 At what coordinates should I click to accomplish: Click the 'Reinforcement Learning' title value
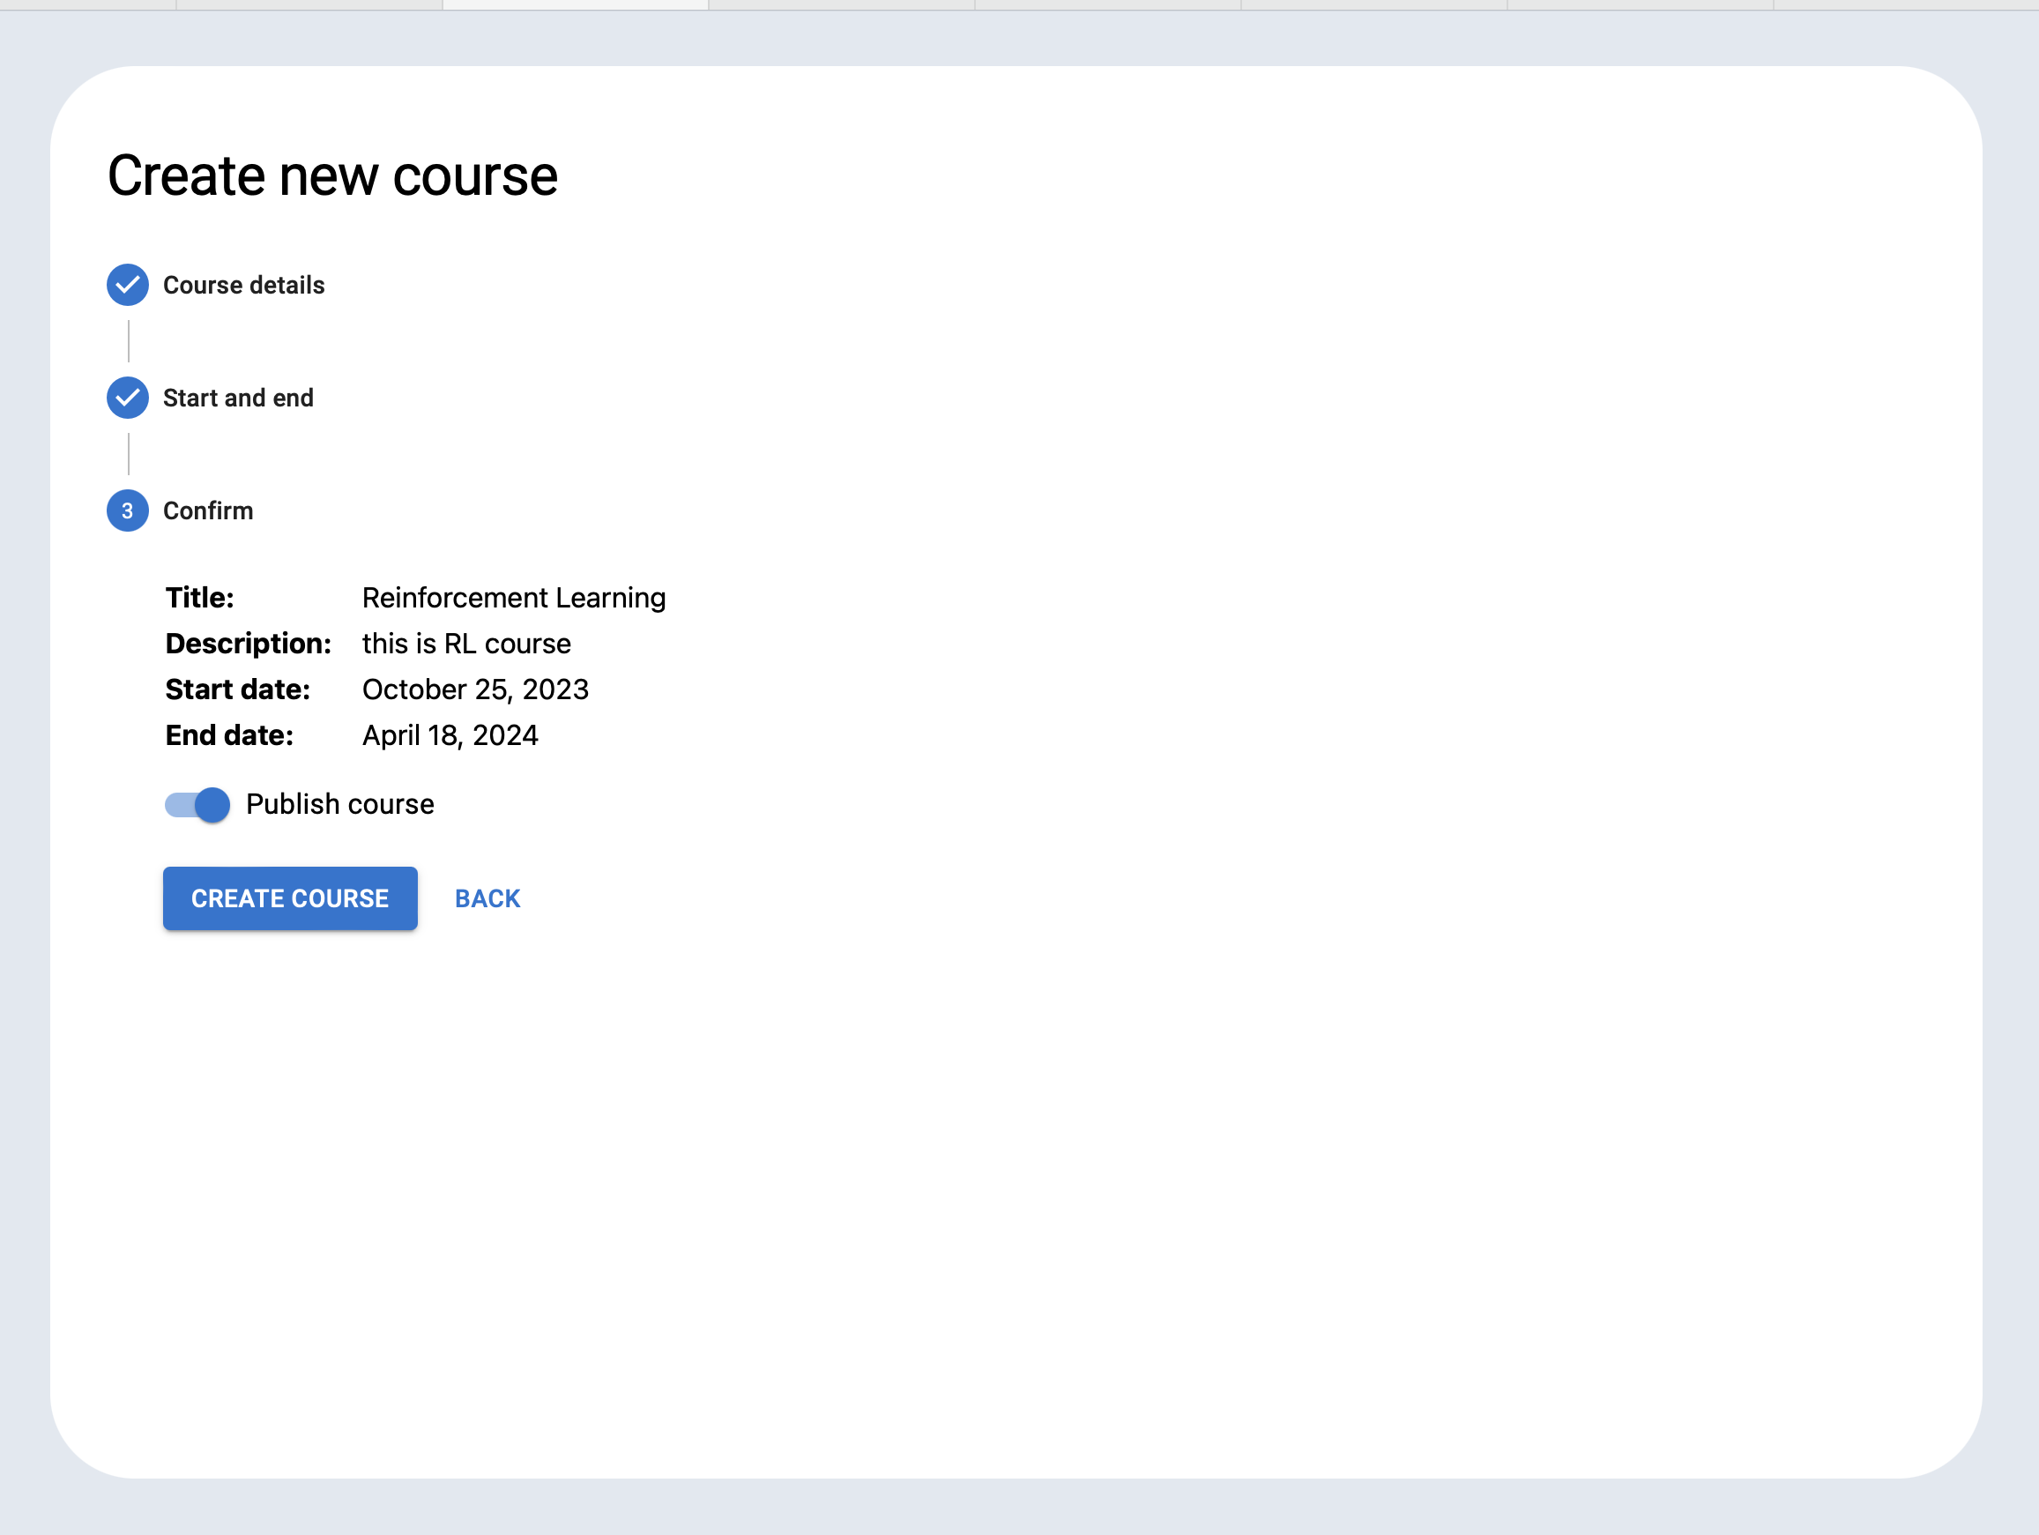(513, 599)
